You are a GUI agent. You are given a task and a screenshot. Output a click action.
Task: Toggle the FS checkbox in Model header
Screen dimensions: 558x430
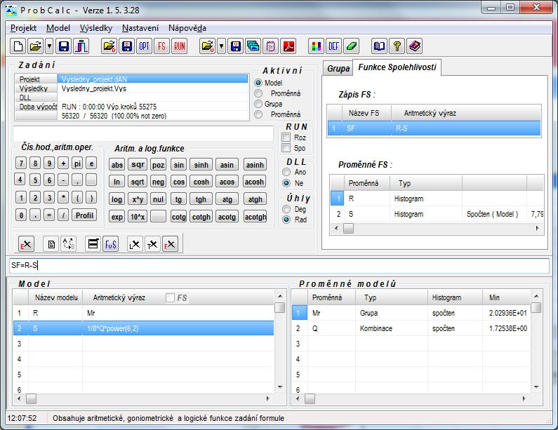(x=170, y=297)
